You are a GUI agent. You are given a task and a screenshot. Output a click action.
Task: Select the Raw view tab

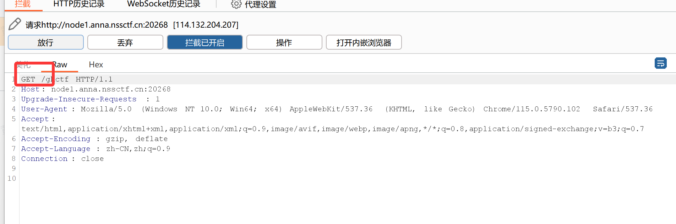60,65
